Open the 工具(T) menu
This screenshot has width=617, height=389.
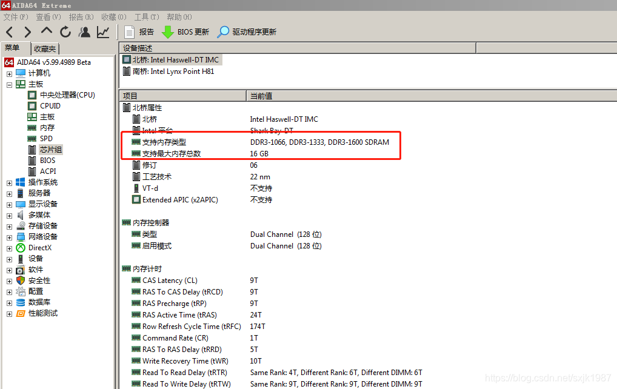coord(147,17)
